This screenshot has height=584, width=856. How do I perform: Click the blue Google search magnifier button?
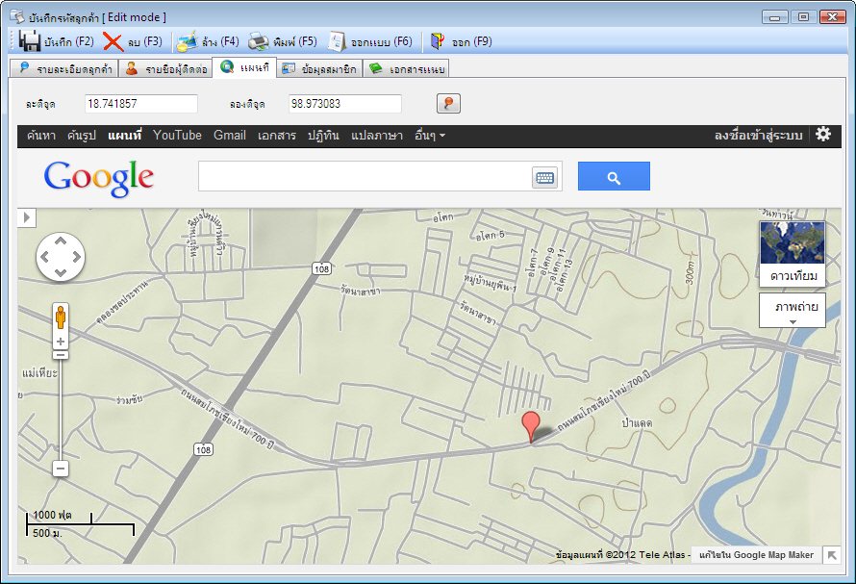(614, 176)
